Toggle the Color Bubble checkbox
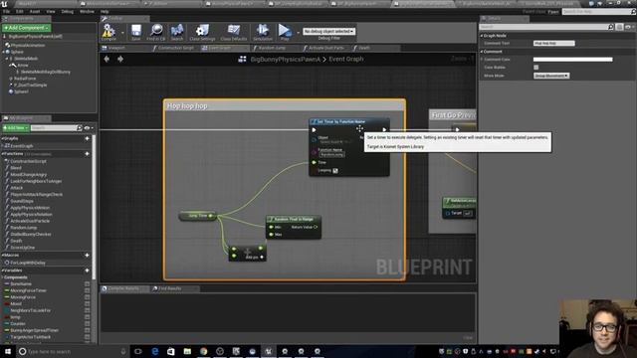Viewport: 637px width, 358px height. click(535, 68)
